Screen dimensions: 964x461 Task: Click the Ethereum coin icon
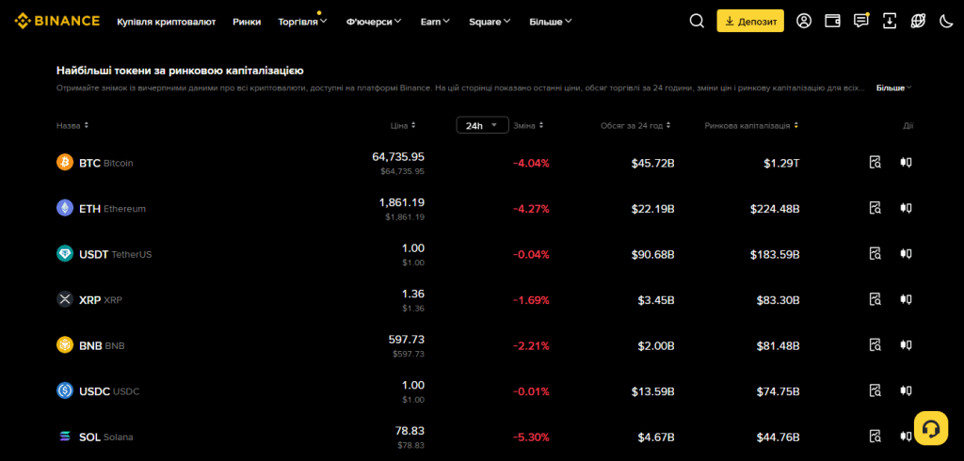[x=65, y=208]
